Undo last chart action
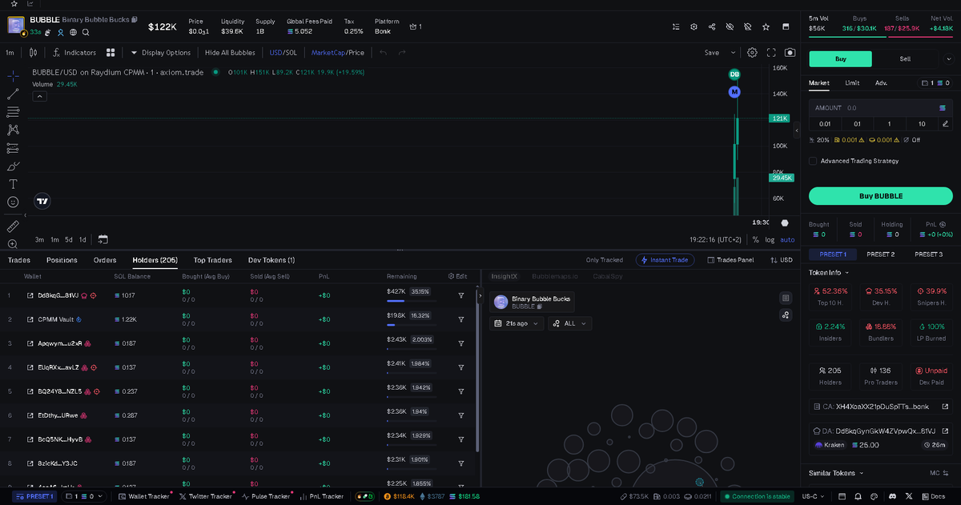Viewport: 961px width, 505px height. click(383, 53)
